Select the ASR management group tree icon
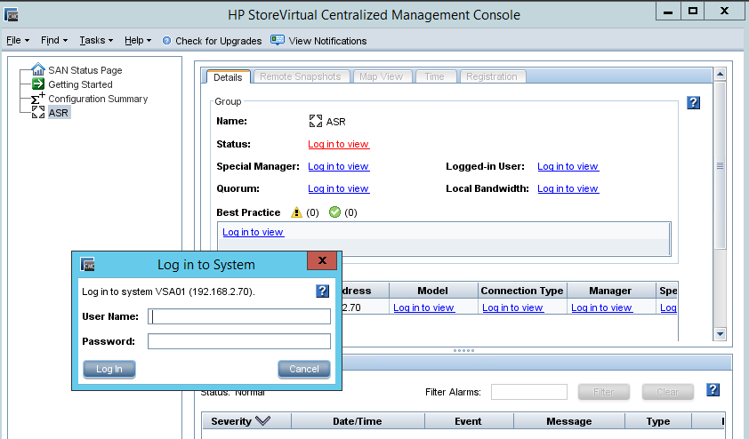The image size is (749, 439). (38, 113)
